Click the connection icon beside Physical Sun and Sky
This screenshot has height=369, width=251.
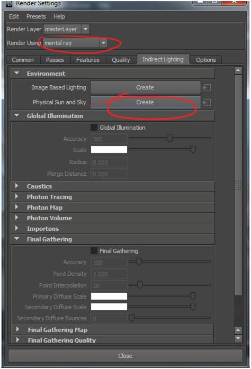207,102
